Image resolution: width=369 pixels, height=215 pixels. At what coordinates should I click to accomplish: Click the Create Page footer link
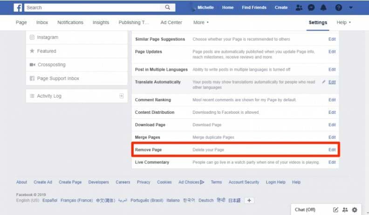70,182
